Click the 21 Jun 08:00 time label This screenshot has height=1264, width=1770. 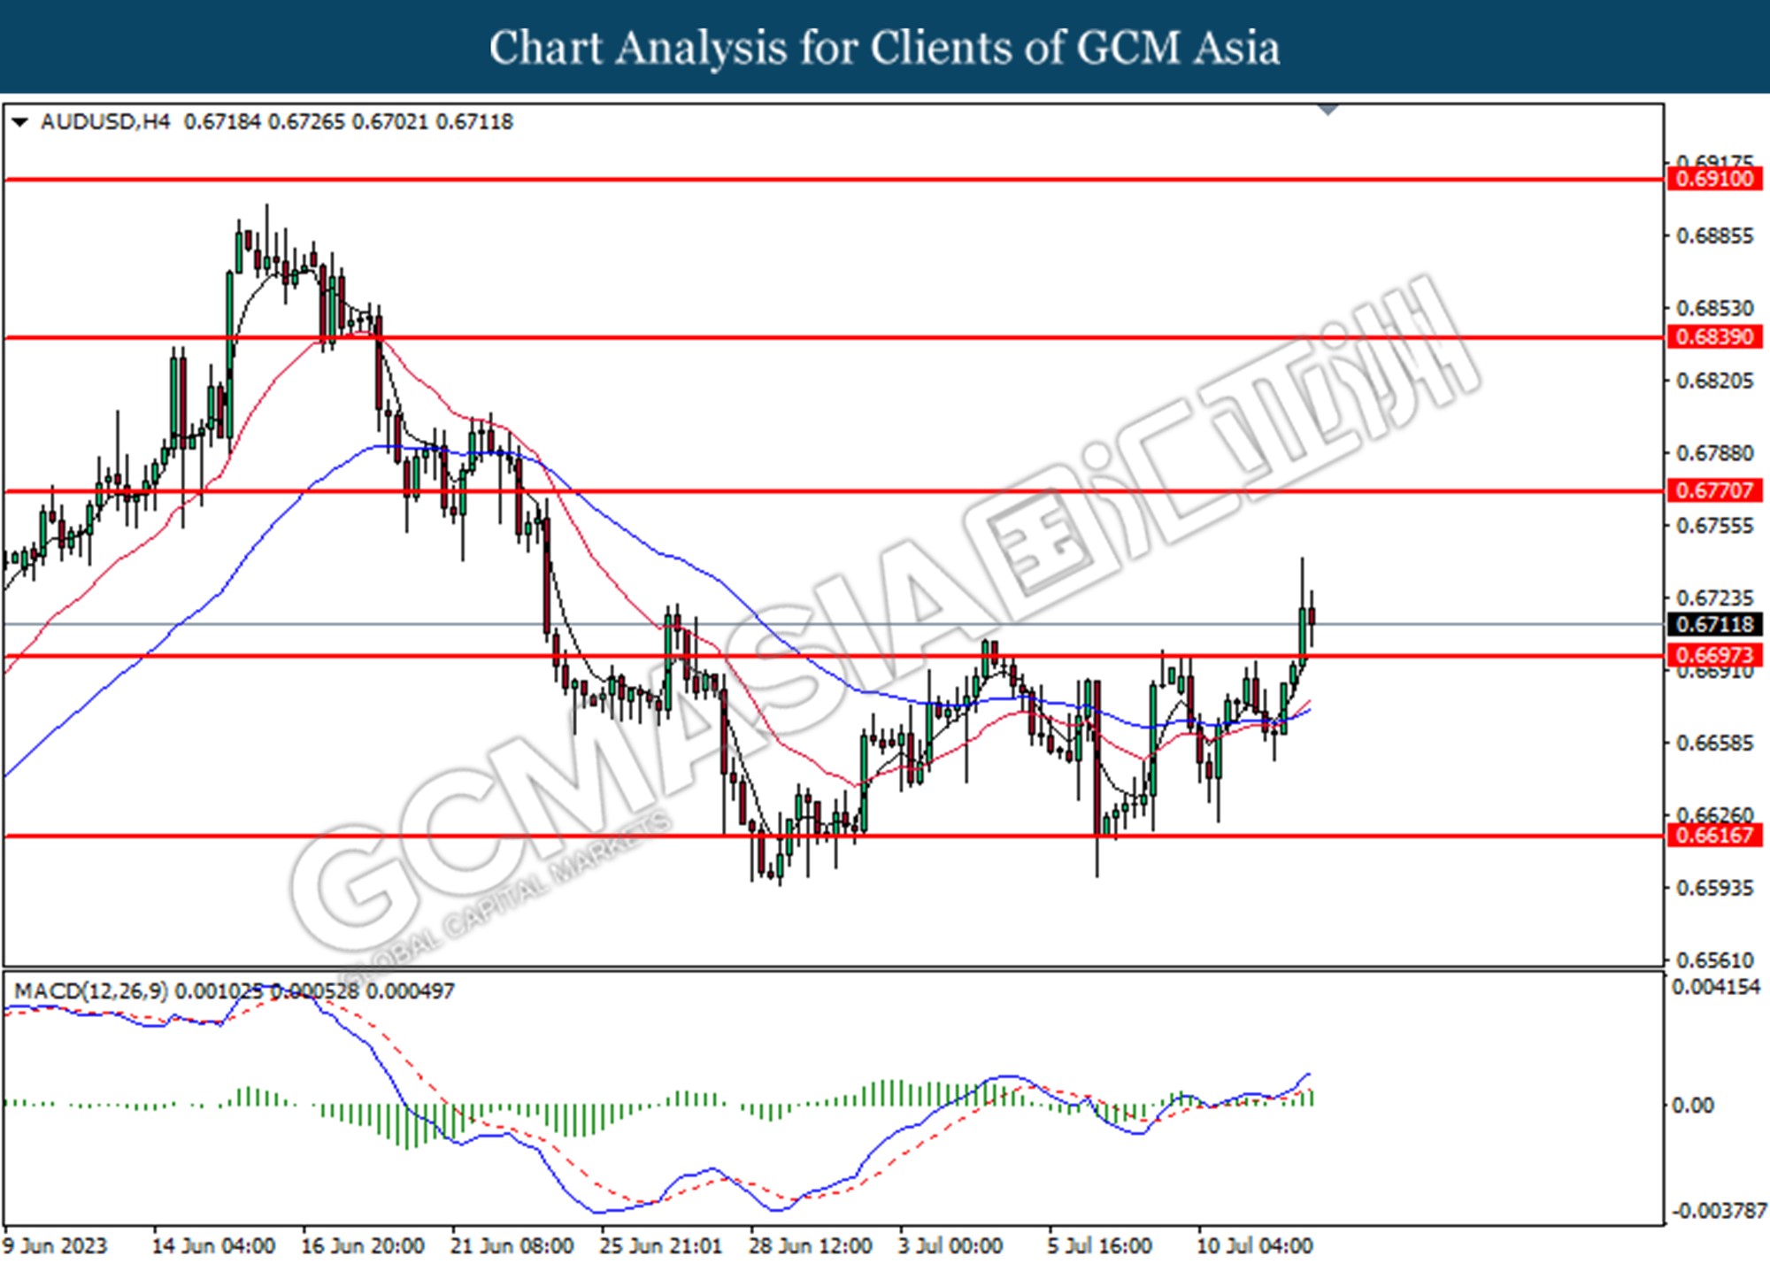(x=512, y=1246)
